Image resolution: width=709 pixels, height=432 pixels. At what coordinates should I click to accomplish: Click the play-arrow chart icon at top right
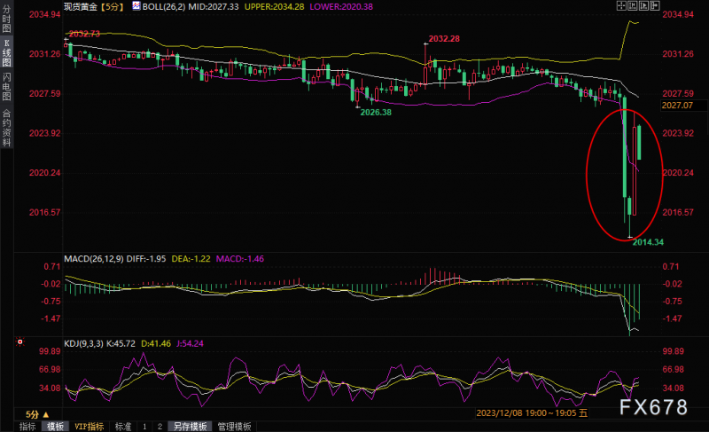[x=643, y=6]
